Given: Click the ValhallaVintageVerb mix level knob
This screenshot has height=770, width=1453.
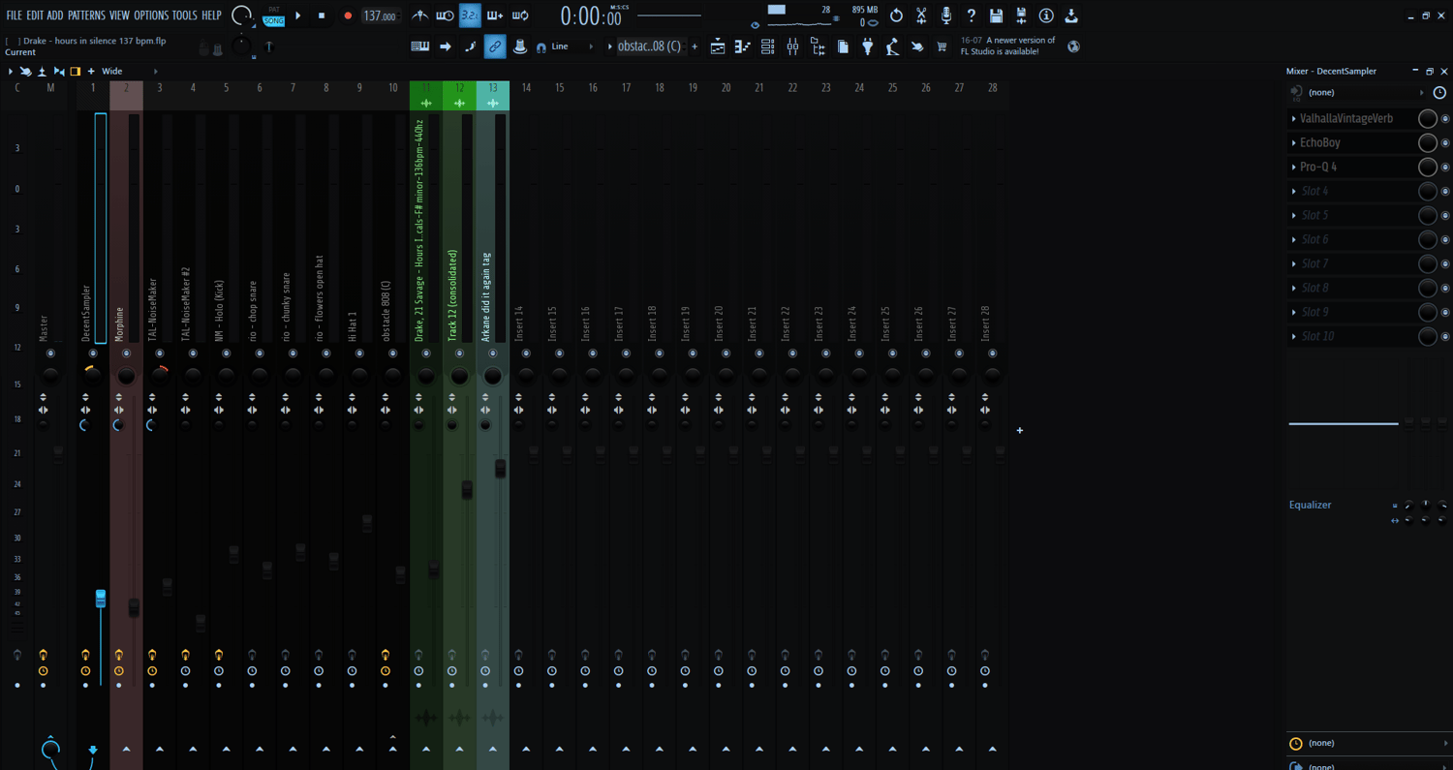Looking at the screenshot, I should coord(1427,118).
